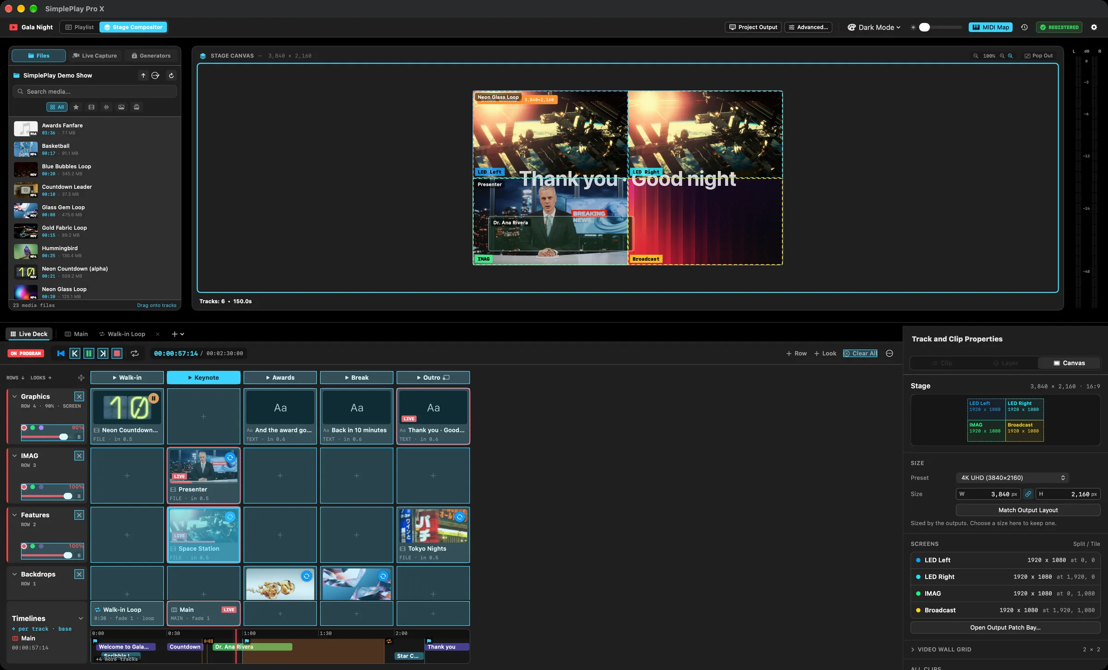Open the Dark Mode dropdown
1108x670 pixels.
pyautogui.click(x=874, y=27)
